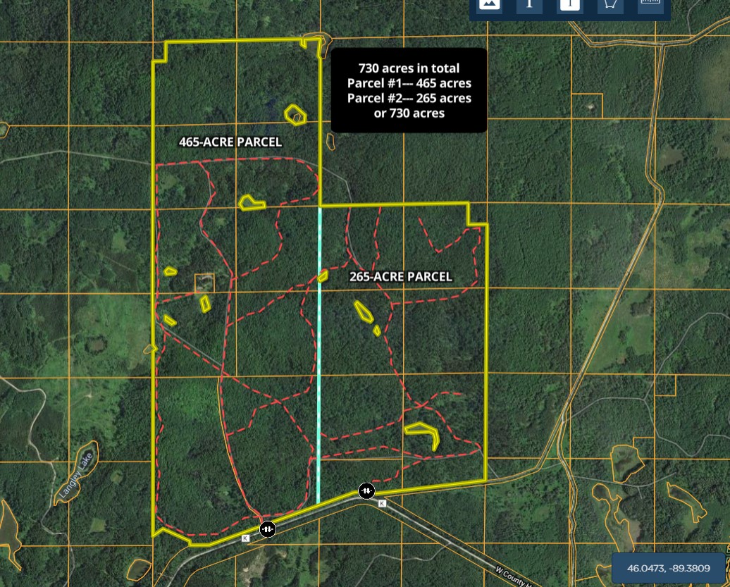This screenshot has width=730, height=587.
Task: Toggle the highlighted white text label tool
Action: tap(569, 4)
